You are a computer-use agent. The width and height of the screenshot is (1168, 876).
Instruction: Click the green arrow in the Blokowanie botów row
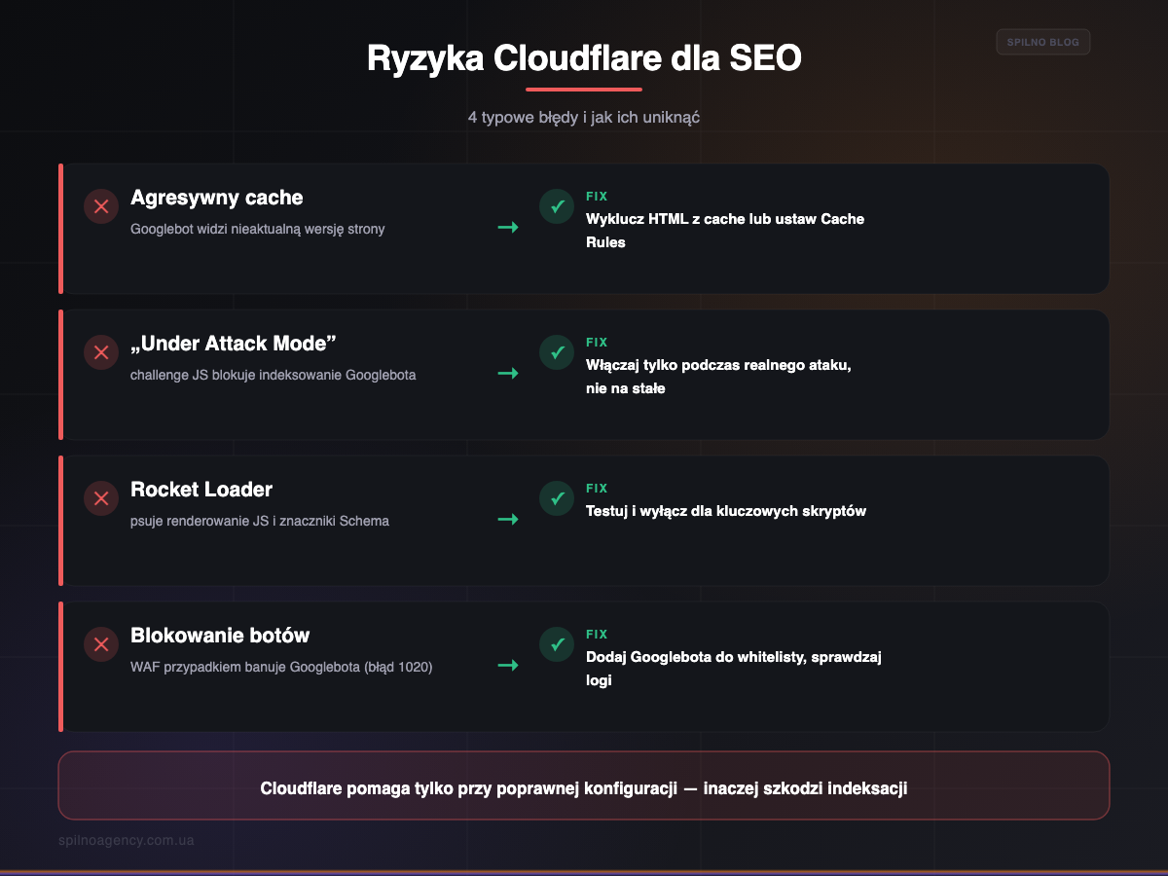(508, 665)
